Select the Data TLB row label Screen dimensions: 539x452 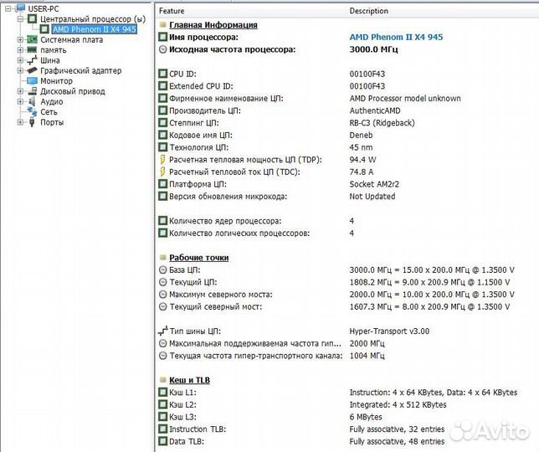(187, 441)
